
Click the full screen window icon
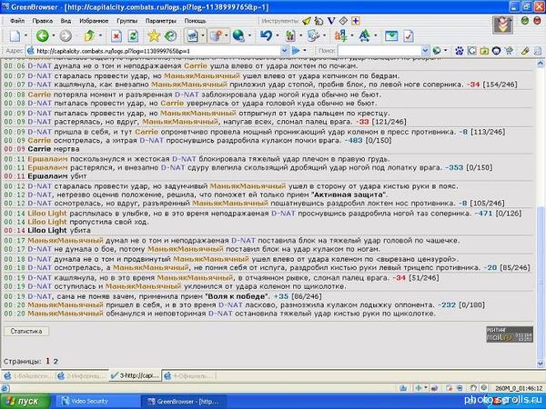click(x=391, y=35)
